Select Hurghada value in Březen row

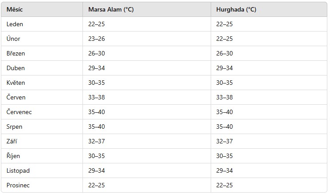point(224,53)
